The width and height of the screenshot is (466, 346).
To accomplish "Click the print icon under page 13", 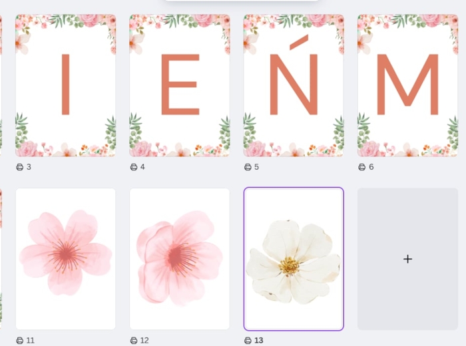I will (248, 341).
